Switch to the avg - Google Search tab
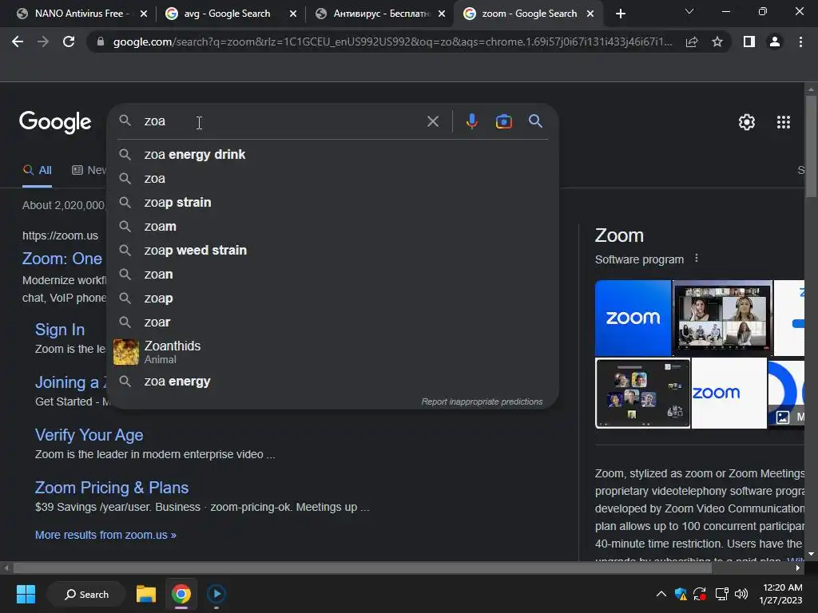This screenshot has width=818, height=613. point(227,14)
